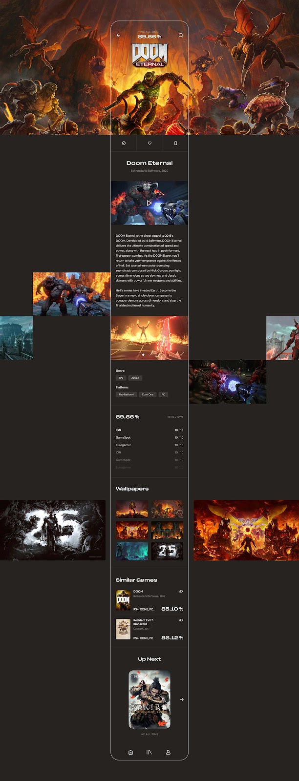Tap the back arrow at top of phone

coord(118,35)
